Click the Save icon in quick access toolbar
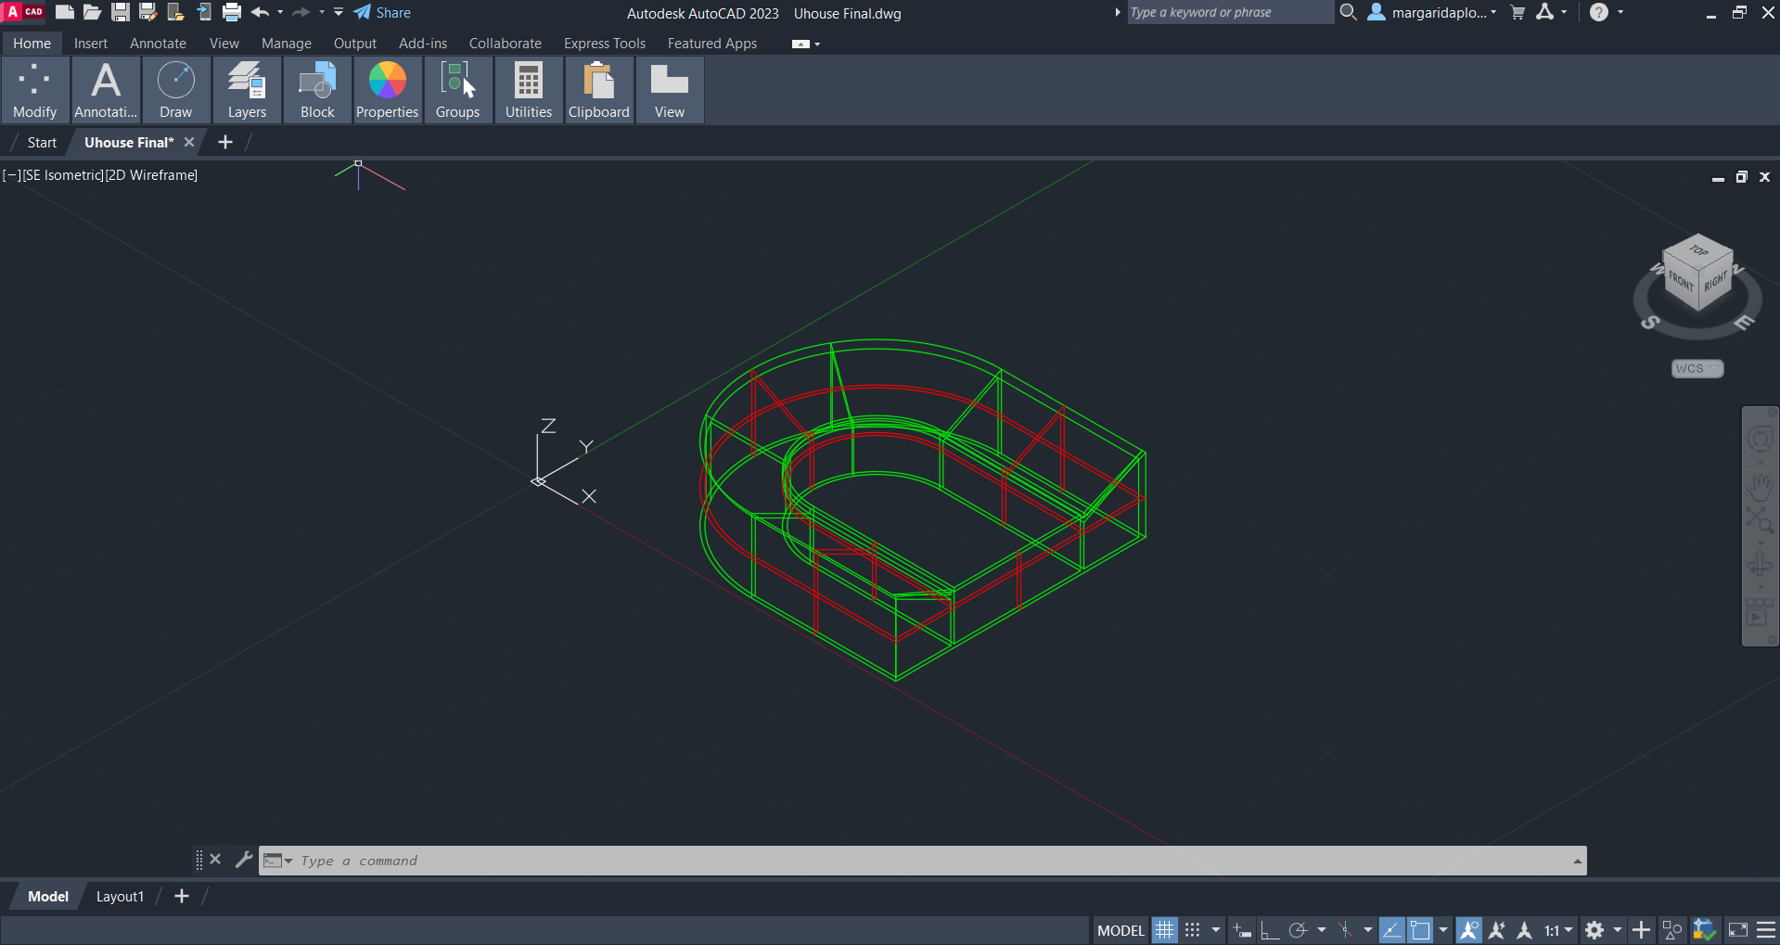The image size is (1780, 945). pyautogui.click(x=121, y=12)
